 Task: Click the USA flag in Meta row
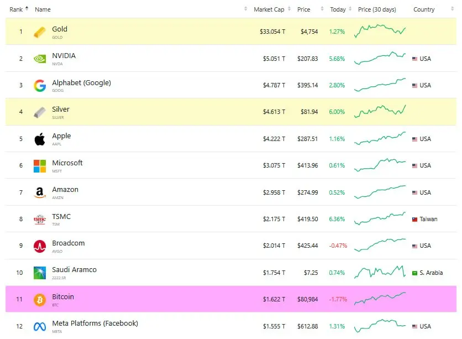tap(414, 326)
